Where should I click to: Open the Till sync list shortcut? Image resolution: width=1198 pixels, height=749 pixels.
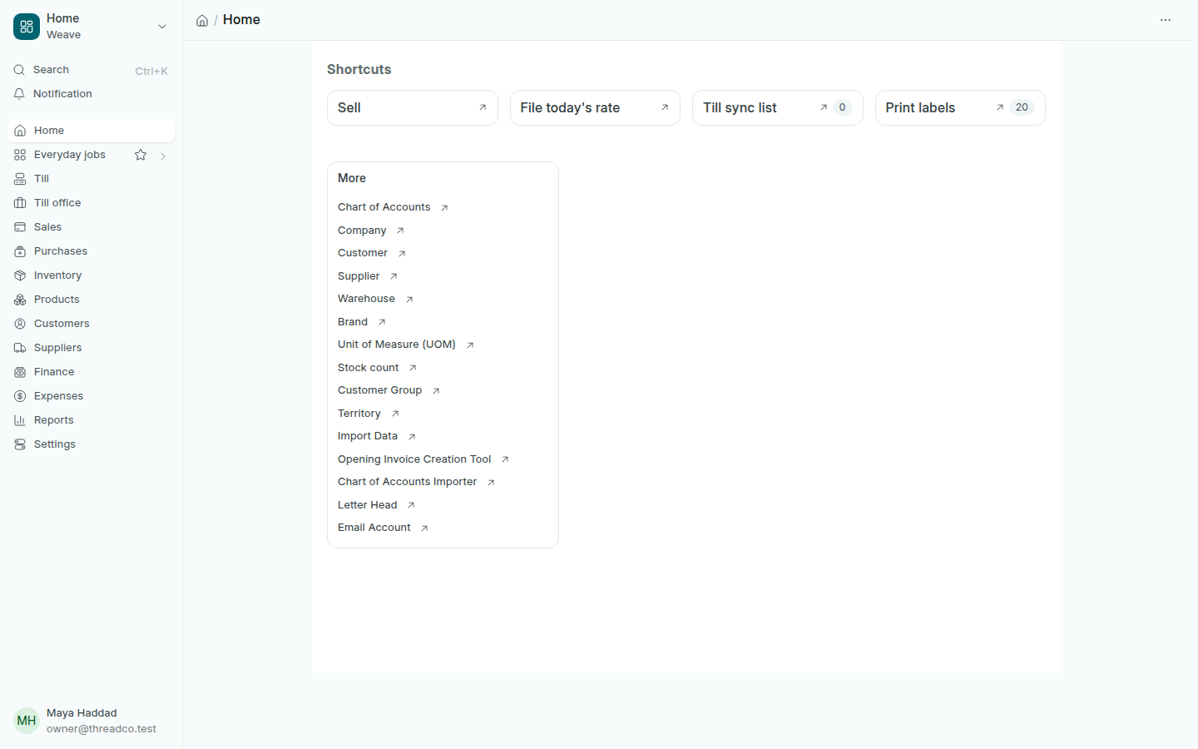pyautogui.click(x=777, y=108)
